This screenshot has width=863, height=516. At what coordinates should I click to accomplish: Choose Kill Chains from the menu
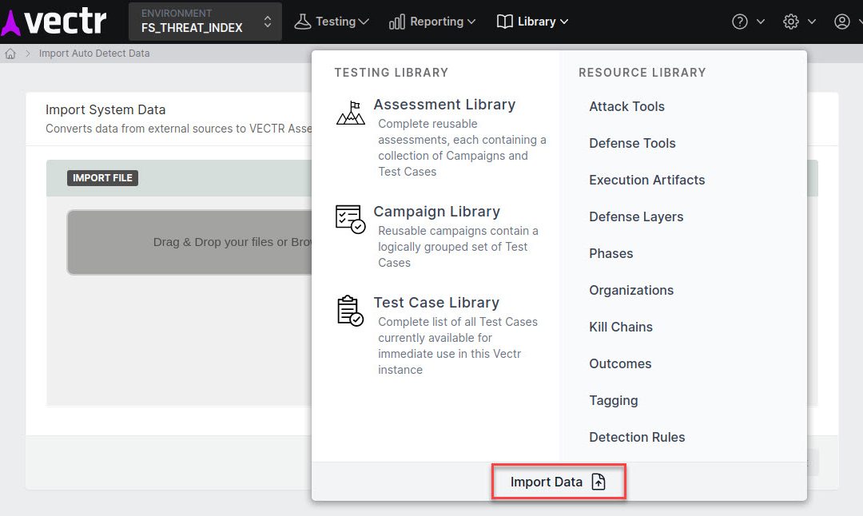(x=621, y=327)
